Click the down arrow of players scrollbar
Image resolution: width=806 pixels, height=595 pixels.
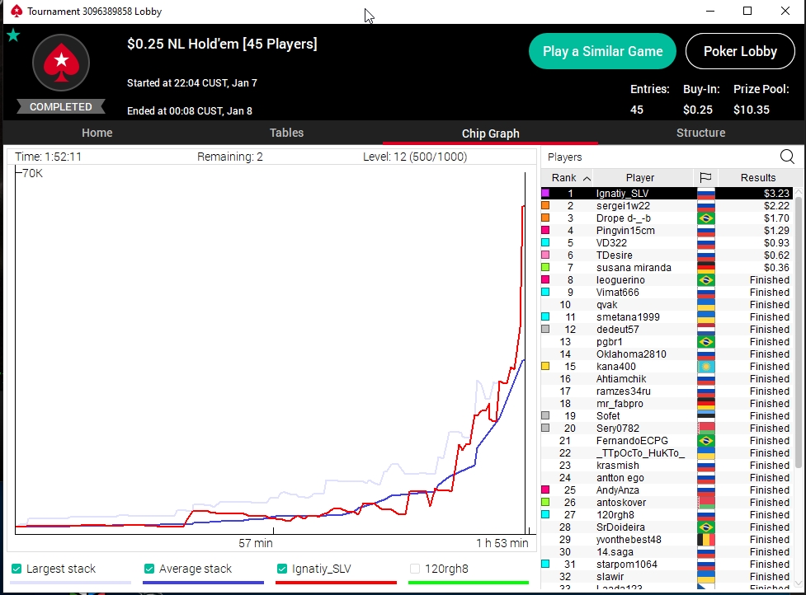tap(799, 583)
